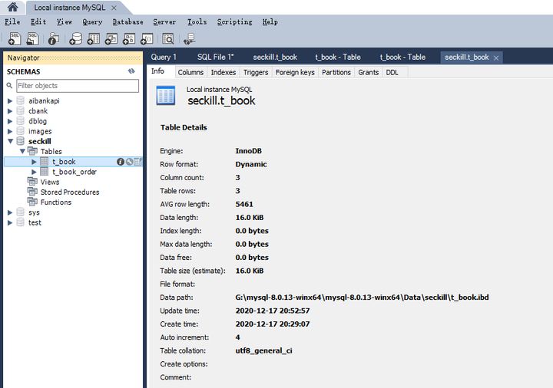Viewport: 553px width, 388px height.
Task: Open the File menu
Action: coord(12,21)
